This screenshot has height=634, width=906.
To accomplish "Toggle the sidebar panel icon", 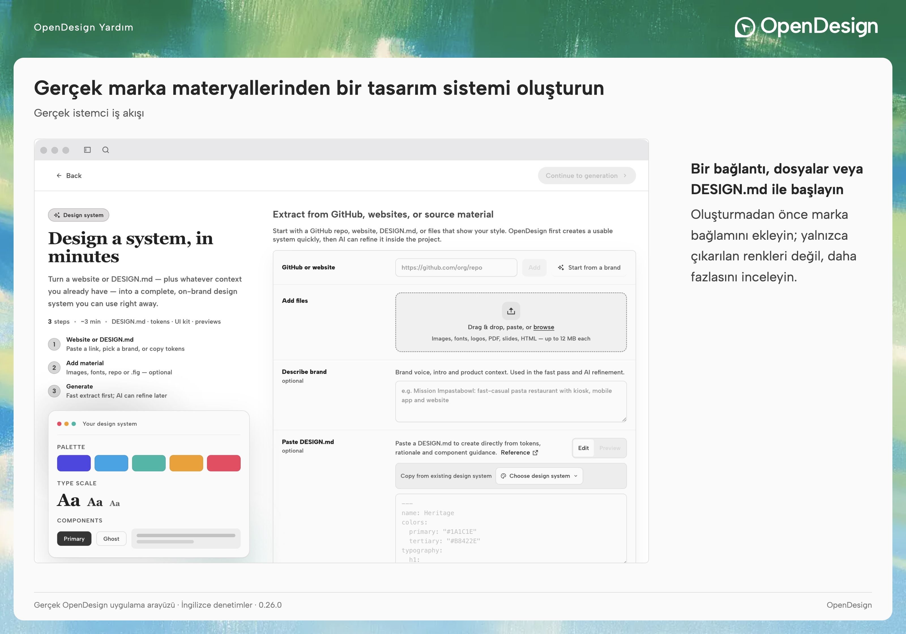I will click(x=87, y=150).
